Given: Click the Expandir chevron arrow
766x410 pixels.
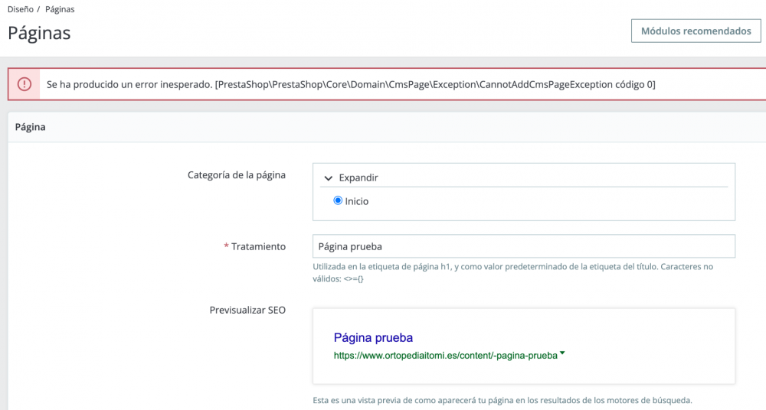Looking at the screenshot, I should (x=329, y=178).
